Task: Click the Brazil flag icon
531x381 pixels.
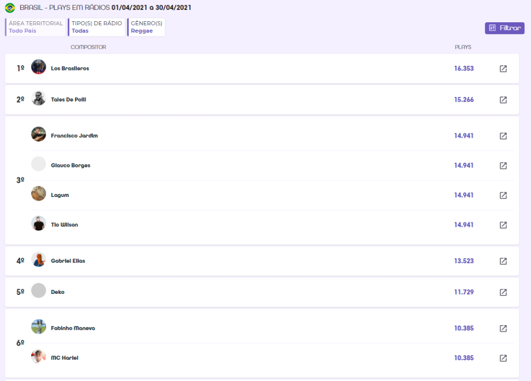Action: 10,8
